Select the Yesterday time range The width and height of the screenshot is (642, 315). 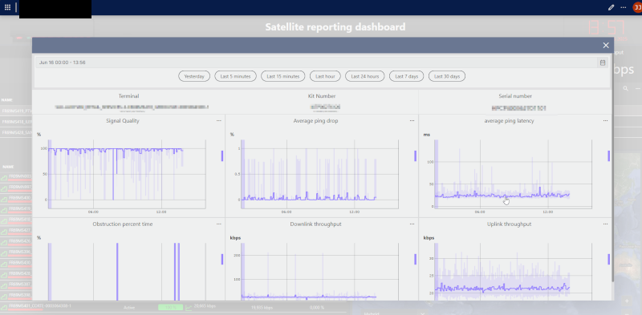(x=194, y=76)
